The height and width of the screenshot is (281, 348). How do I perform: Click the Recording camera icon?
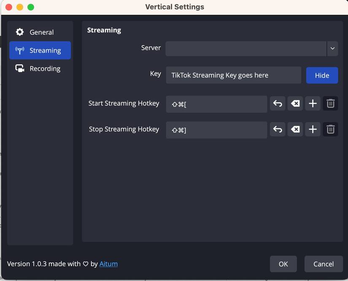19,68
